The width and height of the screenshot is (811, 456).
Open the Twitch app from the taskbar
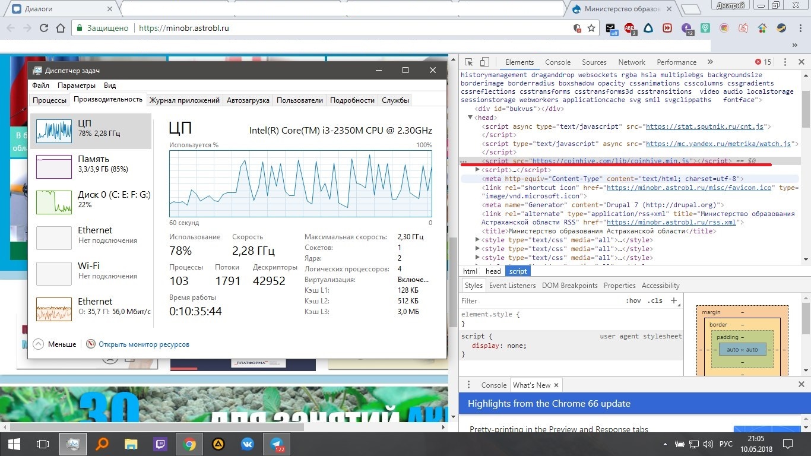point(160,444)
